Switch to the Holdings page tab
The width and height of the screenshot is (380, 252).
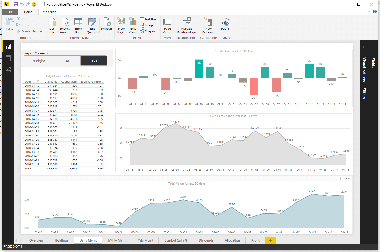pyautogui.click(x=61, y=240)
